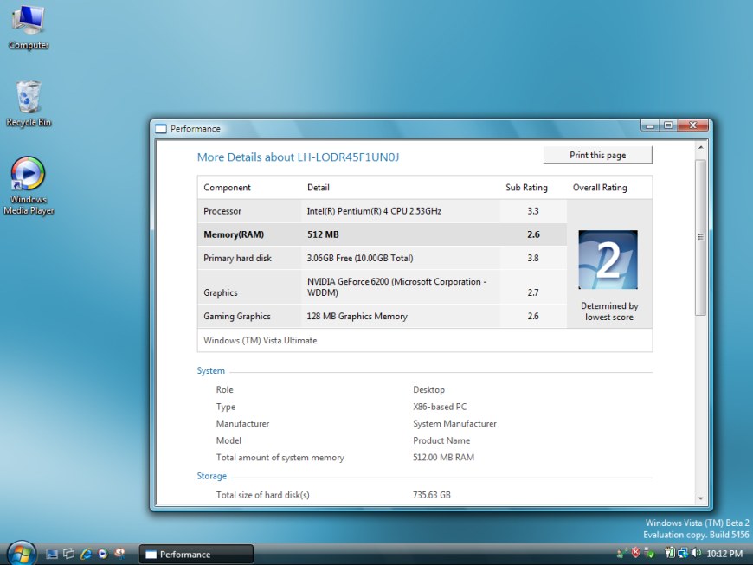Click the System section heading
Image resolution: width=753 pixels, height=565 pixels.
tap(211, 371)
